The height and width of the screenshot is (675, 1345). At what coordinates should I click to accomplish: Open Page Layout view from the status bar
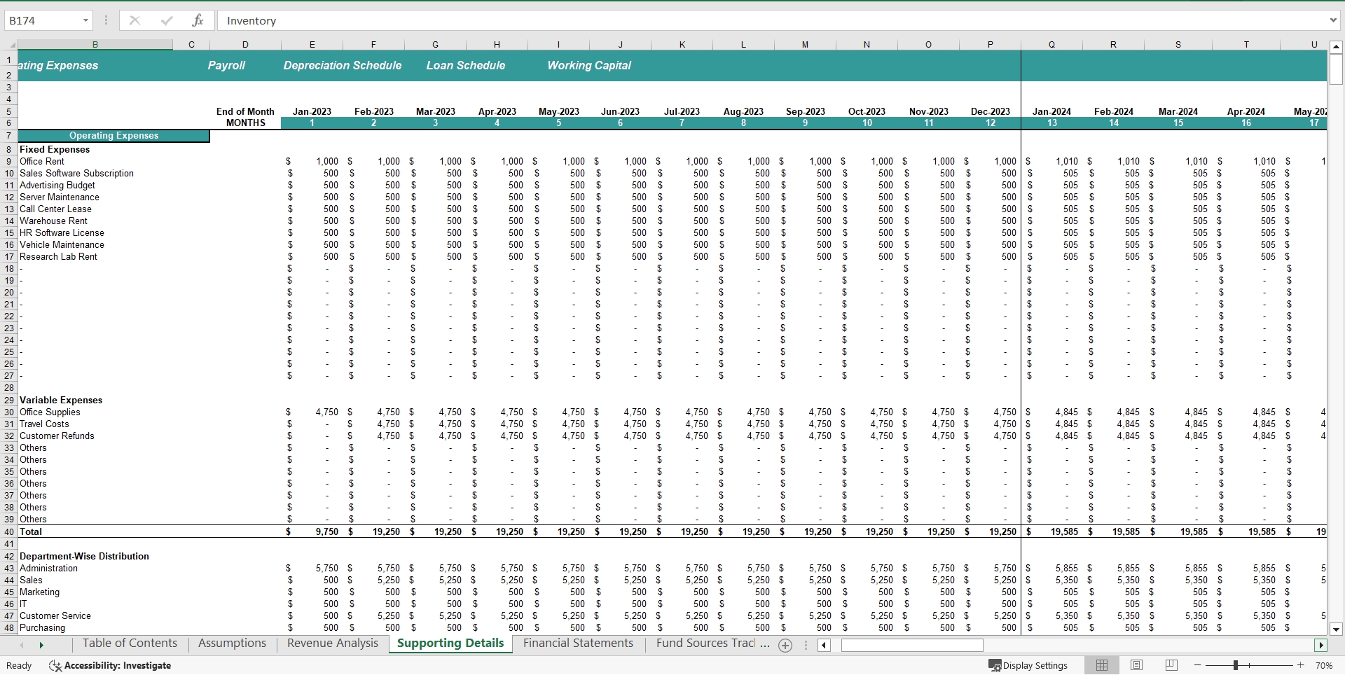(x=1136, y=665)
